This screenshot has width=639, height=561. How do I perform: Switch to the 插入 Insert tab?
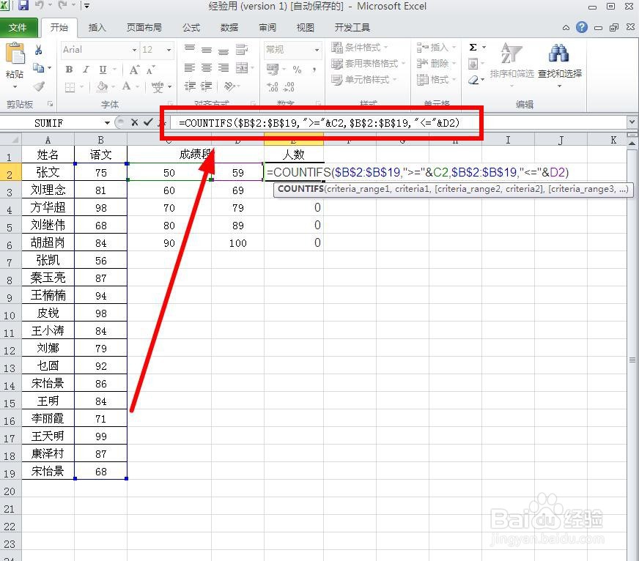point(97,27)
